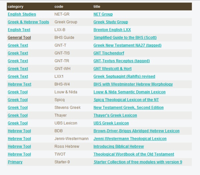This screenshot has height=175, width=200.
Task: Open Theological Wordbook of the Old Testament
Action: tap(134, 154)
